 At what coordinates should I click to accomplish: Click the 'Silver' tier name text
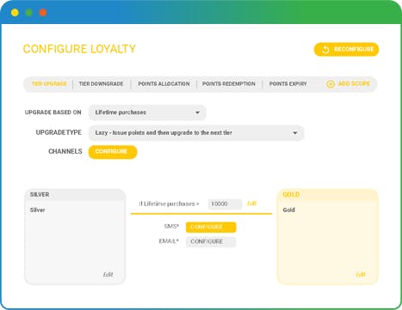(37, 210)
